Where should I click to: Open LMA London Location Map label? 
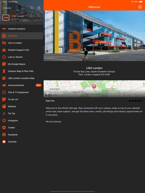(x=21, y=78)
